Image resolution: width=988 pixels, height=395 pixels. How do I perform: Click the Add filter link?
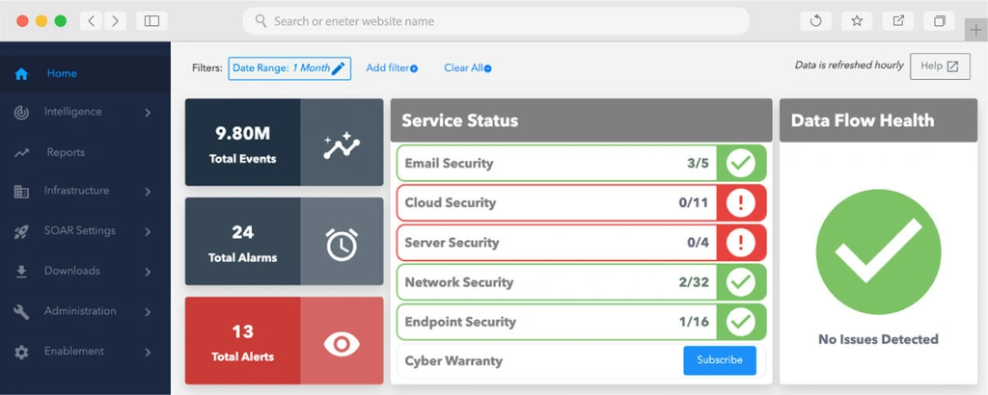tap(392, 68)
